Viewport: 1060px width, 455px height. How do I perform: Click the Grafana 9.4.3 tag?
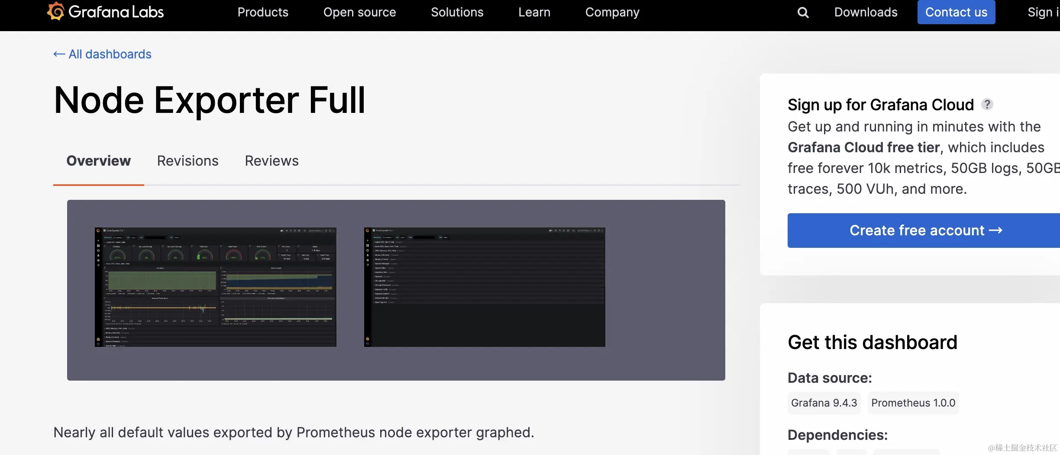click(824, 403)
